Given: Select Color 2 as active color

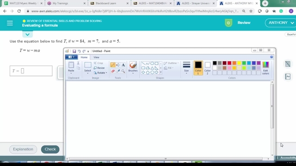Looking at the screenshot, I should pos(207,68).
